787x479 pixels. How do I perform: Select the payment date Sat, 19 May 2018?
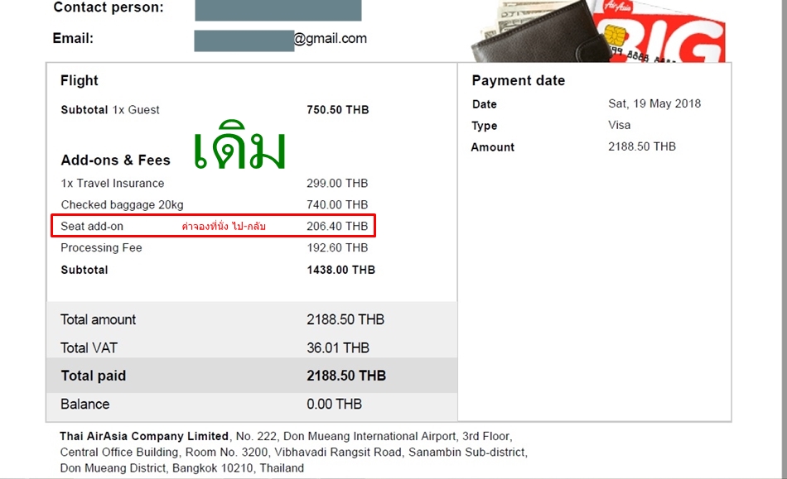(654, 103)
